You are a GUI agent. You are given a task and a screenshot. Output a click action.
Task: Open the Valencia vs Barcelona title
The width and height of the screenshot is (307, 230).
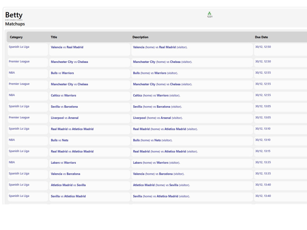pos(65,174)
